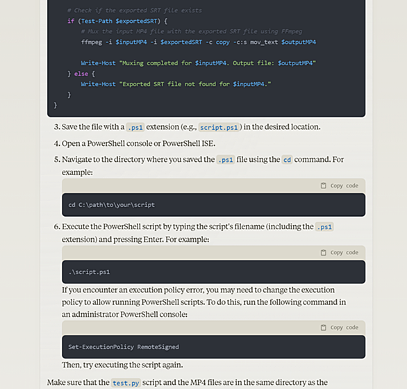Copy code for the cd path example
407x389 pixels.
[x=340, y=185]
